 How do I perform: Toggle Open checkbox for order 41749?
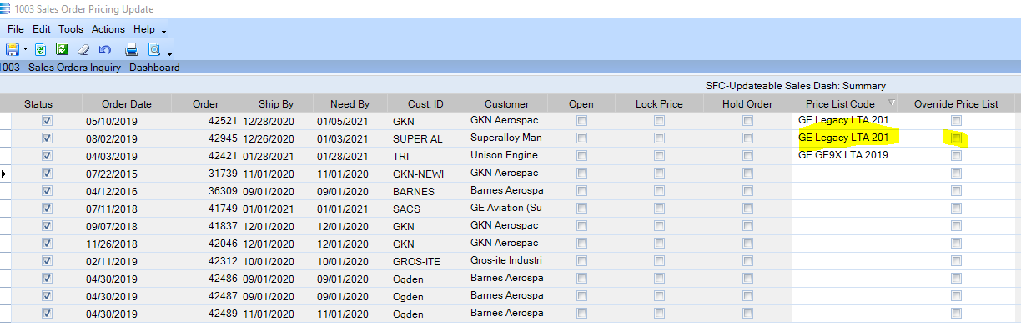click(x=581, y=208)
